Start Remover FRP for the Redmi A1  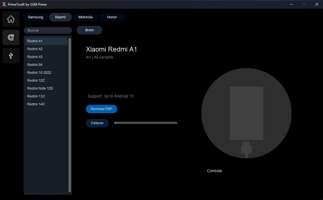tap(101, 109)
